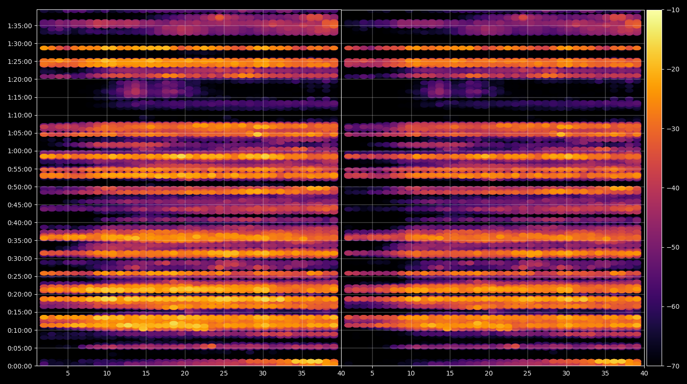Pick x-axis label 20 under right heatmap

pyautogui.click(x=489, y=374)
